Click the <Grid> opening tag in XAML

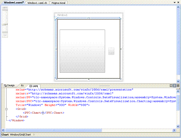coord(21,109)
